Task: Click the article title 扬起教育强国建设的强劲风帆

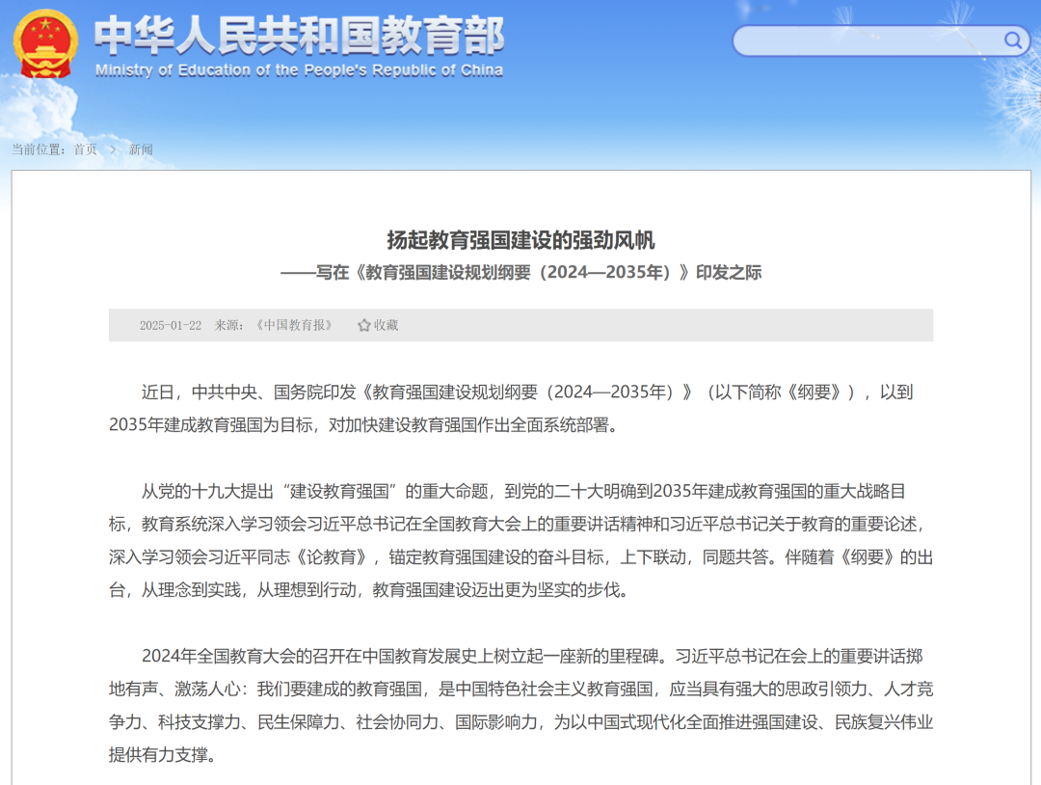Action: 521,240
